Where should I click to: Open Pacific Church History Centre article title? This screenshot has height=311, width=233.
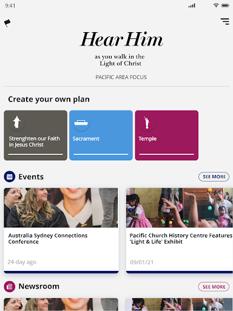181,239
